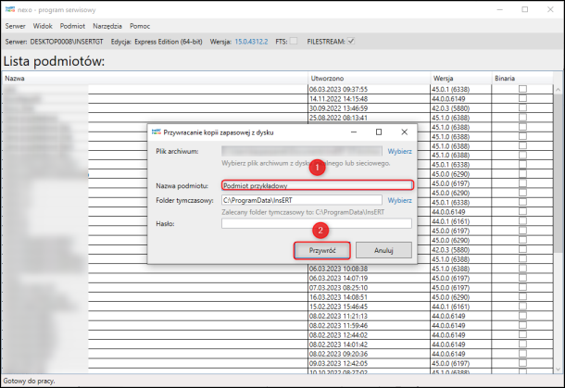The image size is (565, 388).
Task: Click Wybierz next to Plik archiwum
Action: pyautogui.click(x=399, y=151)
